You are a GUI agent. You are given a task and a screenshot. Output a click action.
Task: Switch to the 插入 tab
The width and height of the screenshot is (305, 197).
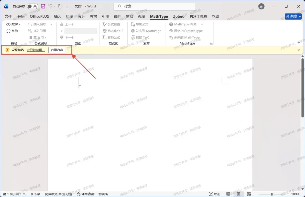(57, 17)
